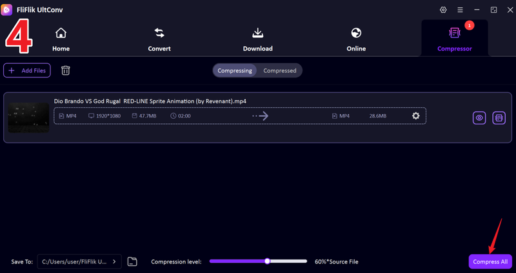Click the Compressor film icon
516x273 pixels.
(x=455, y=33)
